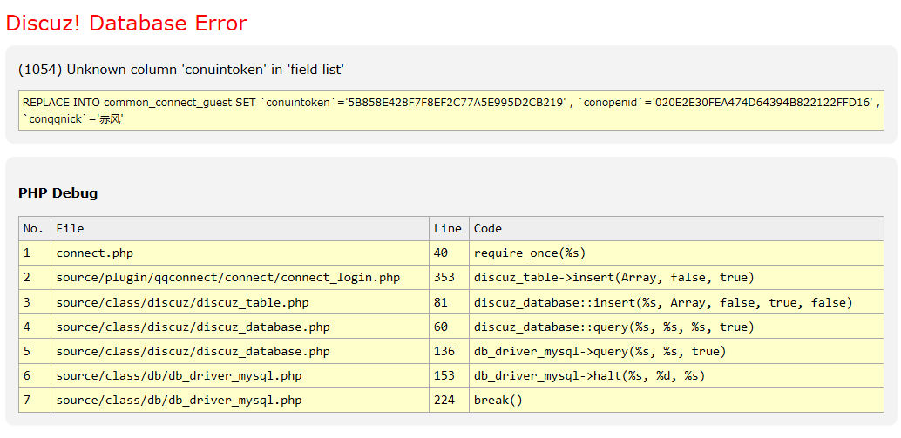
Task: Click the REPLACE INTO SQL query box
Action: (450, 111)
